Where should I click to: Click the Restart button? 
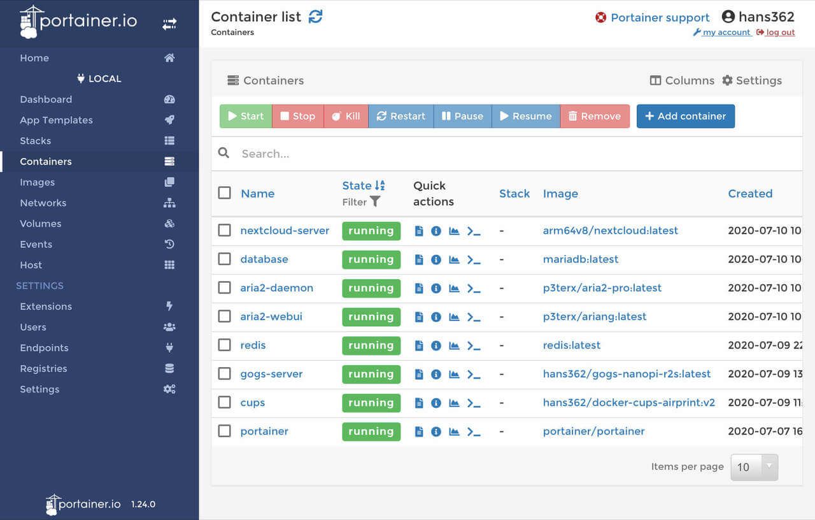coord(401,116)
